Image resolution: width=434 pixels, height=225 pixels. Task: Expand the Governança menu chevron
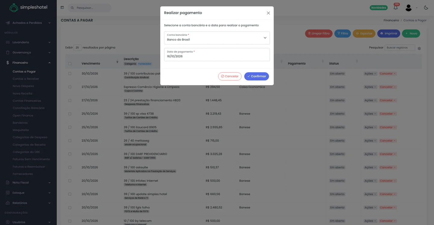coord(49,52)
